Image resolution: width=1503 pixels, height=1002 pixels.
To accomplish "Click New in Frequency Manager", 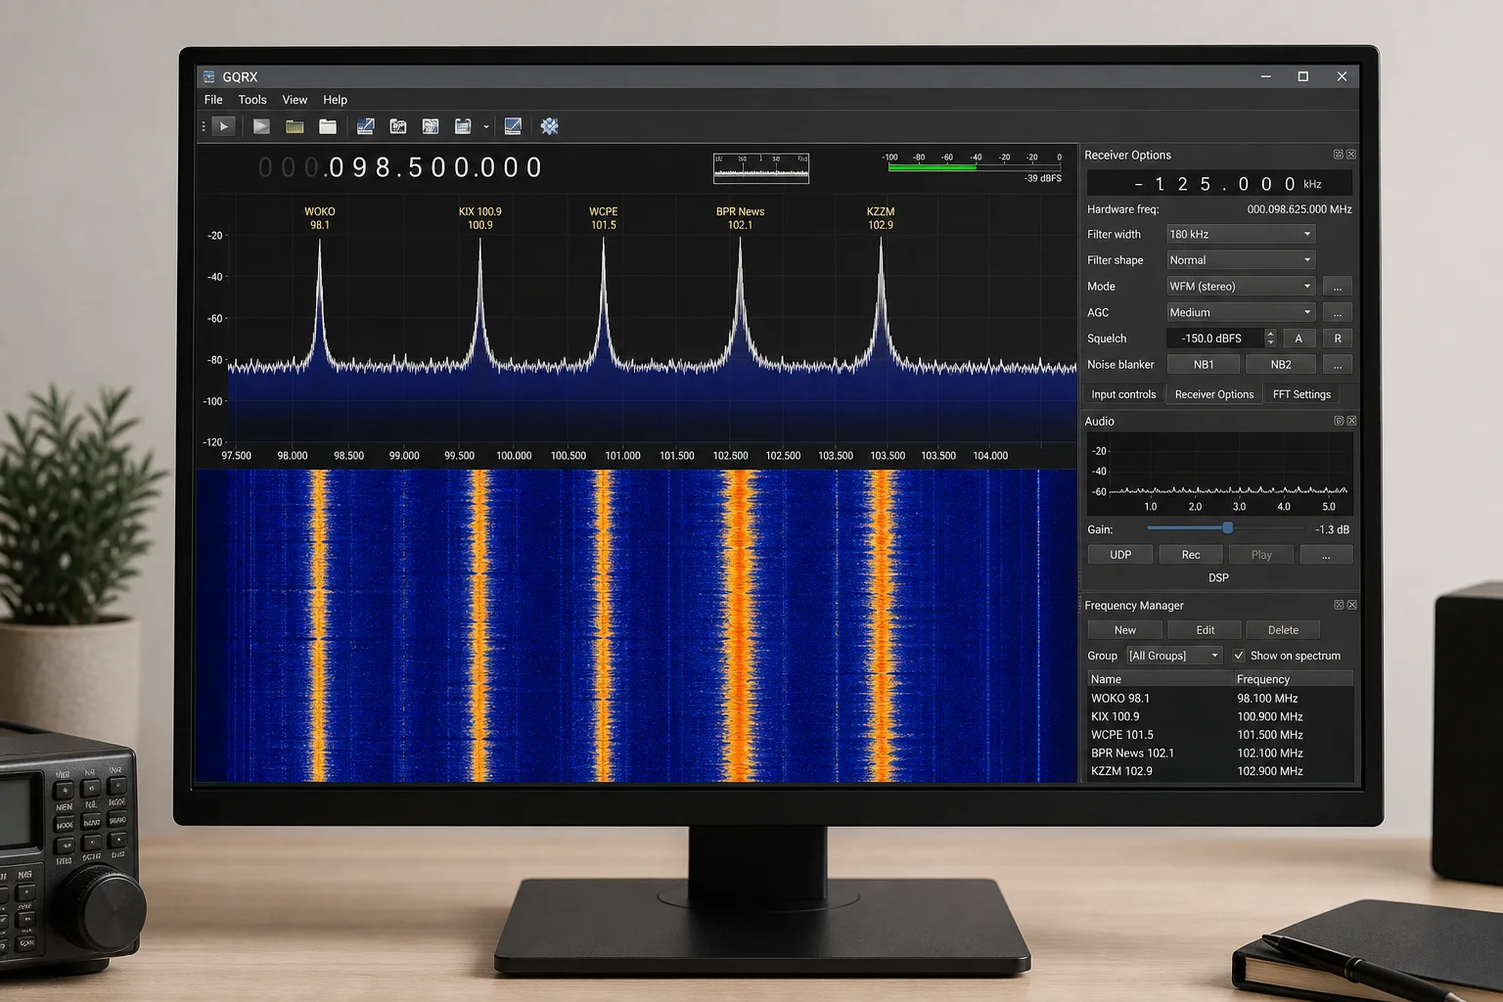I will click(1125, 630).
